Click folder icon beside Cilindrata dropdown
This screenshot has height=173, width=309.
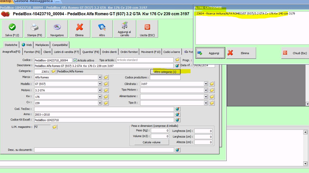[212, 84]
